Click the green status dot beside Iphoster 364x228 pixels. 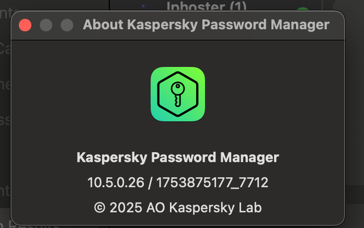(x=303, y=12)
